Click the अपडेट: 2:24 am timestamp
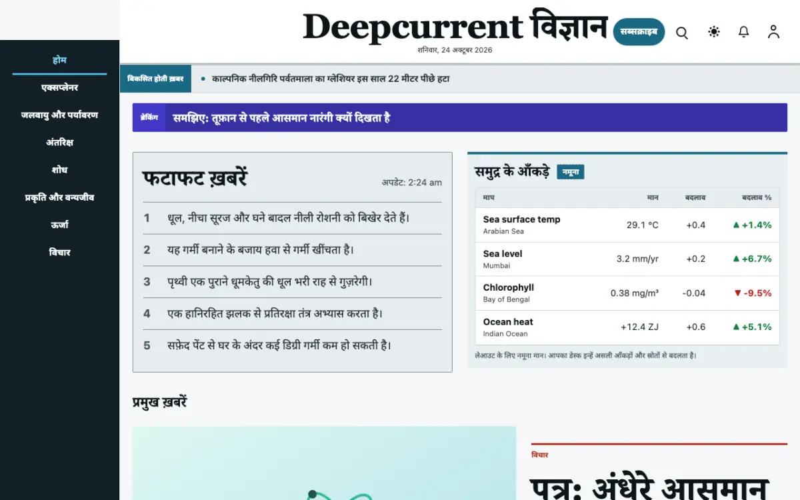The height and width of the screenshot is (500, 800). pyautogui.click(x=412, y=182)
